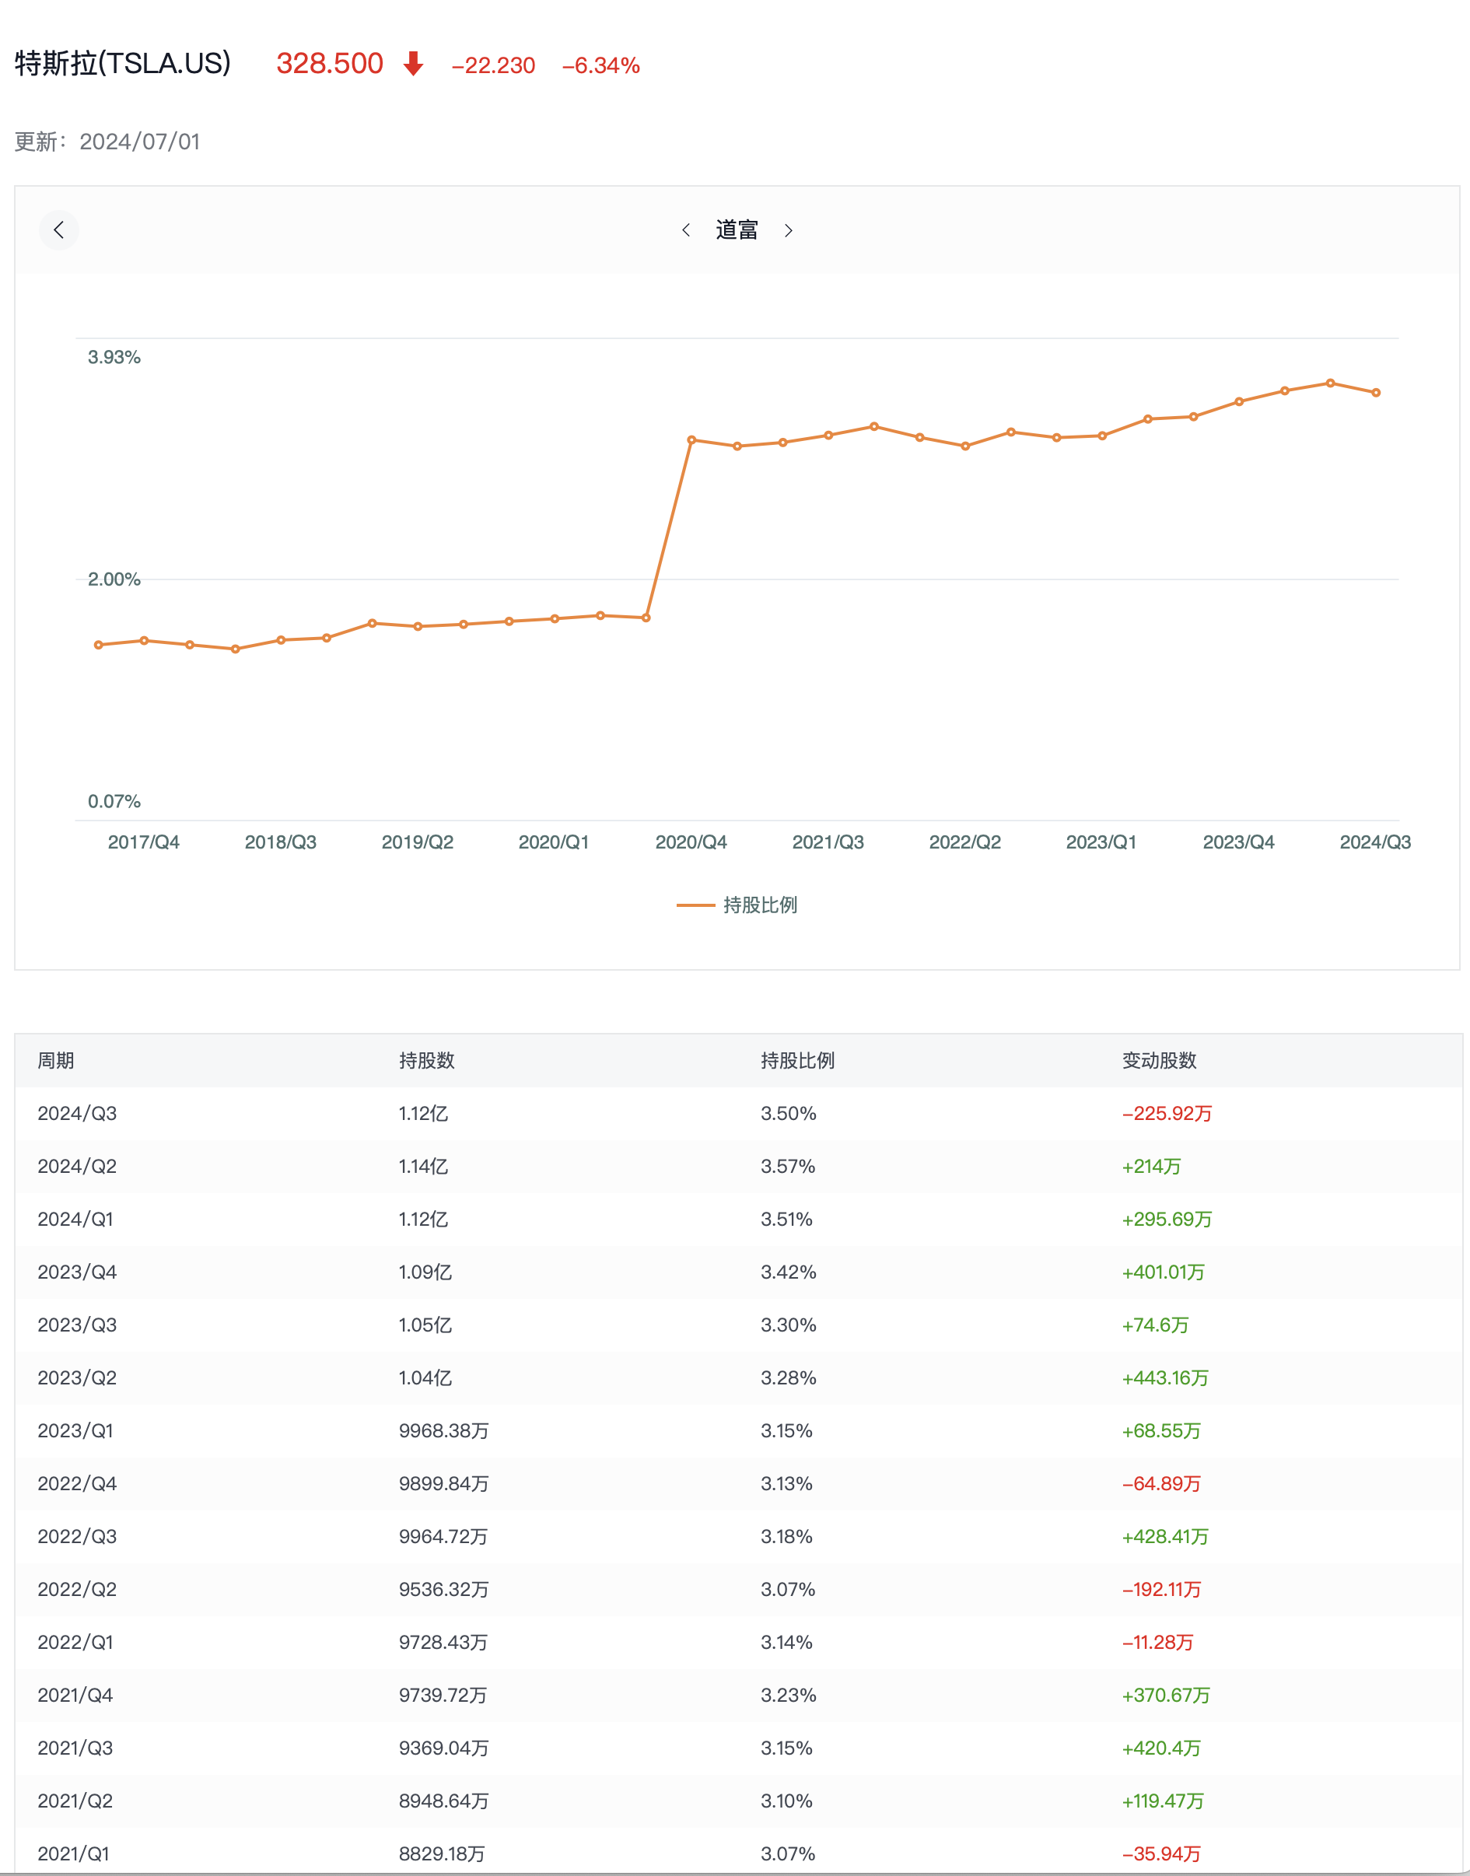Click the 2024/Q3 x-axis label

(1375, 842)
